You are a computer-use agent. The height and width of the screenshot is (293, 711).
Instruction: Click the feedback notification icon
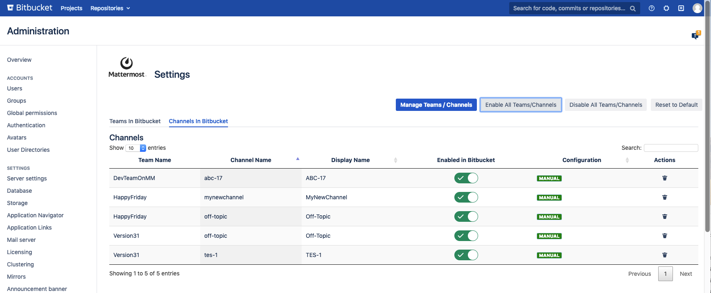click(x=695, y=36)
